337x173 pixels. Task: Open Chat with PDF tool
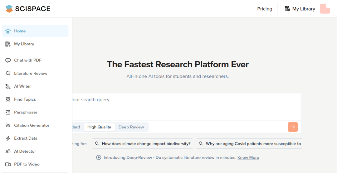(35, 60)
